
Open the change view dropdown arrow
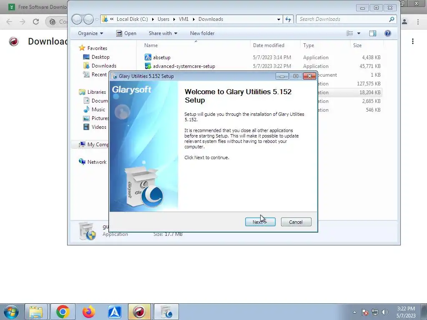tap(359, 33)
